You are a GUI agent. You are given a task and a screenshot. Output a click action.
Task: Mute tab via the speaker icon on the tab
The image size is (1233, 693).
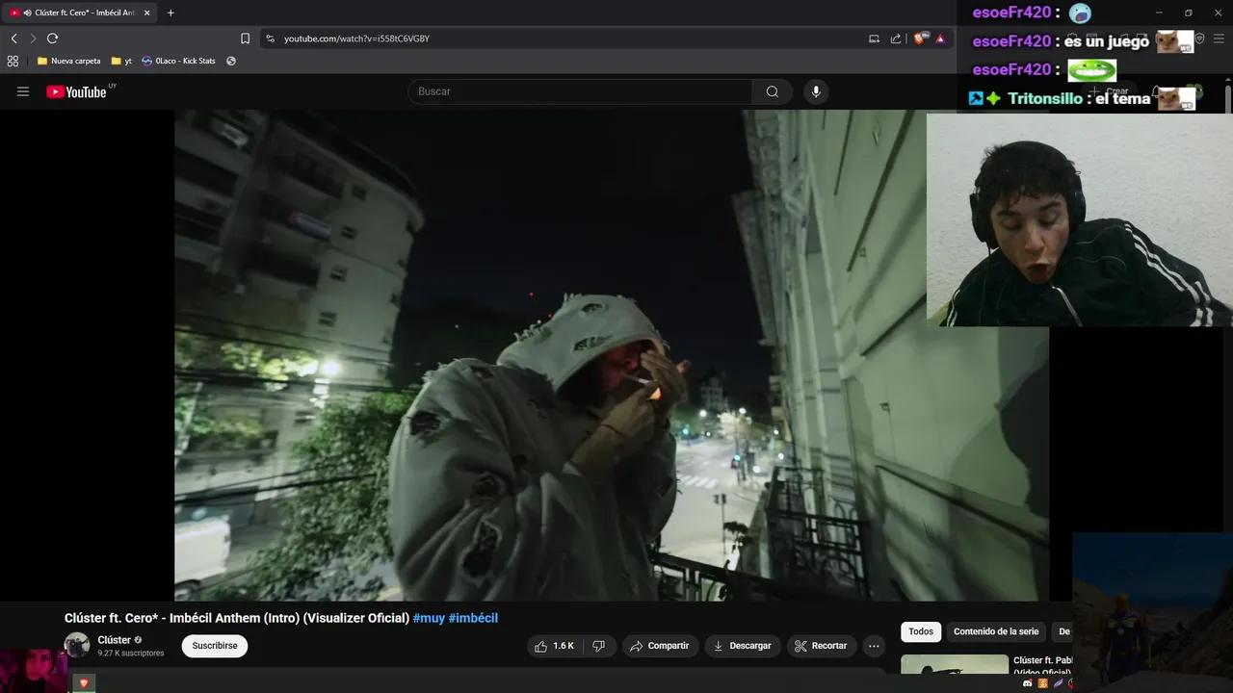click(x=26, y=13)
